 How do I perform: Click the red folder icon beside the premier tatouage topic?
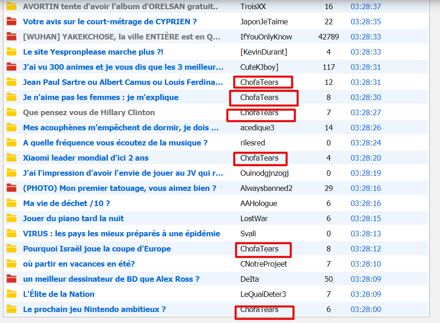(x=11, y=188)
